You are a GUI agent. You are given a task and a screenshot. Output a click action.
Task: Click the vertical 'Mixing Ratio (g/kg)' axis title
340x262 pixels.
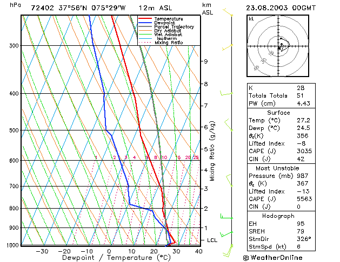212,151
